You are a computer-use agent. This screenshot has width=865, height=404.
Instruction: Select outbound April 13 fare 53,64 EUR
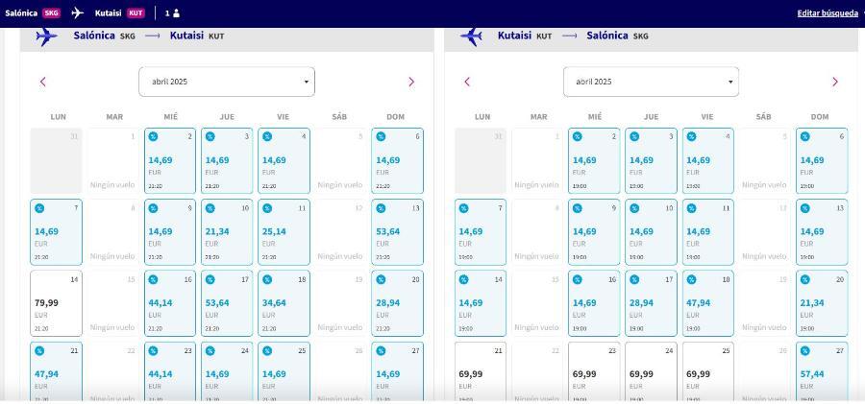tap(397, 232)
